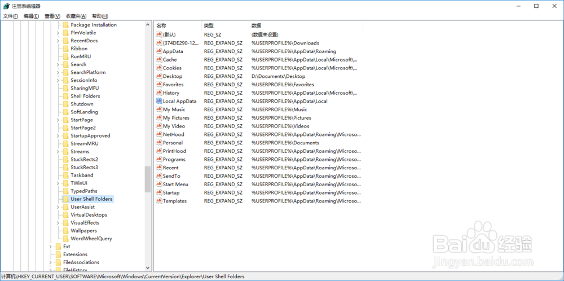Expand the PlmVolatile key
Screen dimensions: 564x281
click(58, 33)
